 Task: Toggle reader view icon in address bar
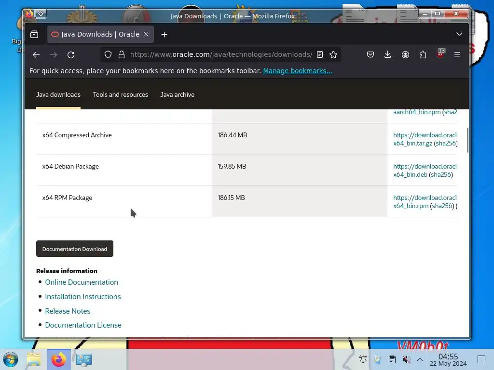pos(320,55)
